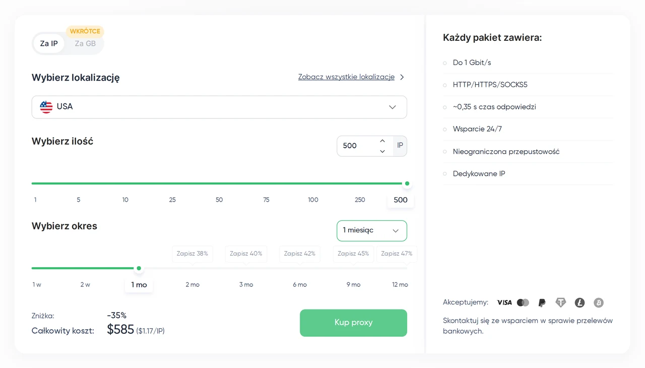Choose the 6 mo period
This screenshot has height=368, width=645.
[300, 285]
